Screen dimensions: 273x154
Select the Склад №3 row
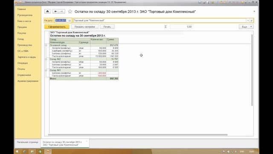tap(84, 70)
